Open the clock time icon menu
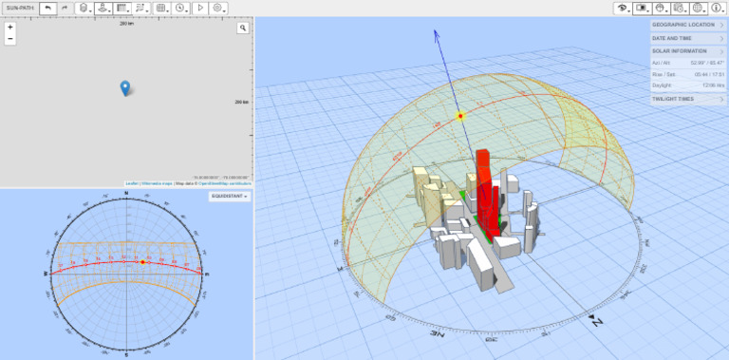This screenshot has width=729, height=360. (x=181, y=8)
